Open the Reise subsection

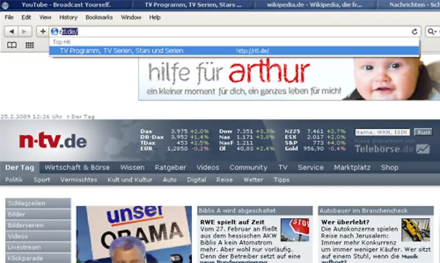[225, 180]
